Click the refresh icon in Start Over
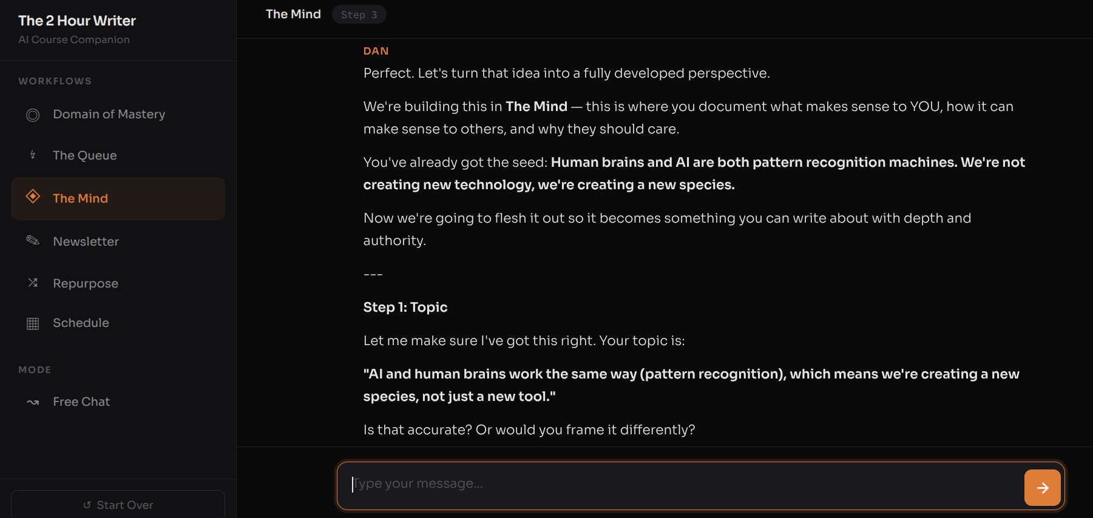Image resolution: width=1093 pixels, height=518 pixels. pos(87,505)
